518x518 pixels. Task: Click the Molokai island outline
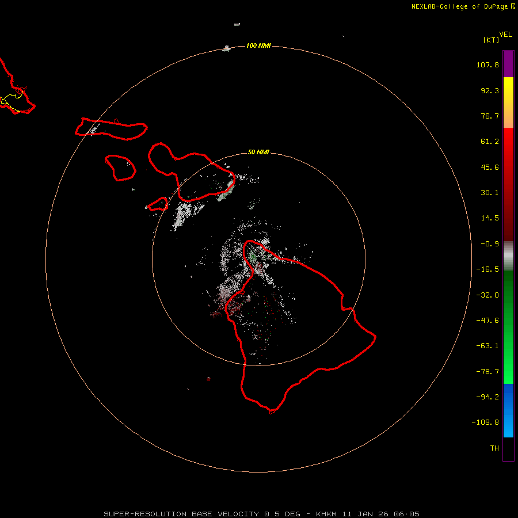pyautogui.click(x=111, y=129)
